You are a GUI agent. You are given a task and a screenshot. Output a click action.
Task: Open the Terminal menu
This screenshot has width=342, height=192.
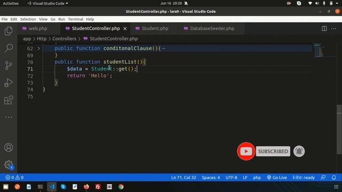pyautogui.click(x=75, y=19)
